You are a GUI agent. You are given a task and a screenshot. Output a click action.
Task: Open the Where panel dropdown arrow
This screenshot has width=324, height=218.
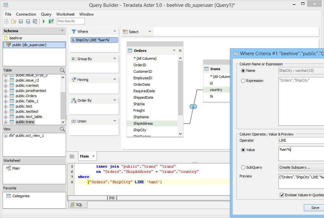point(115,31)
